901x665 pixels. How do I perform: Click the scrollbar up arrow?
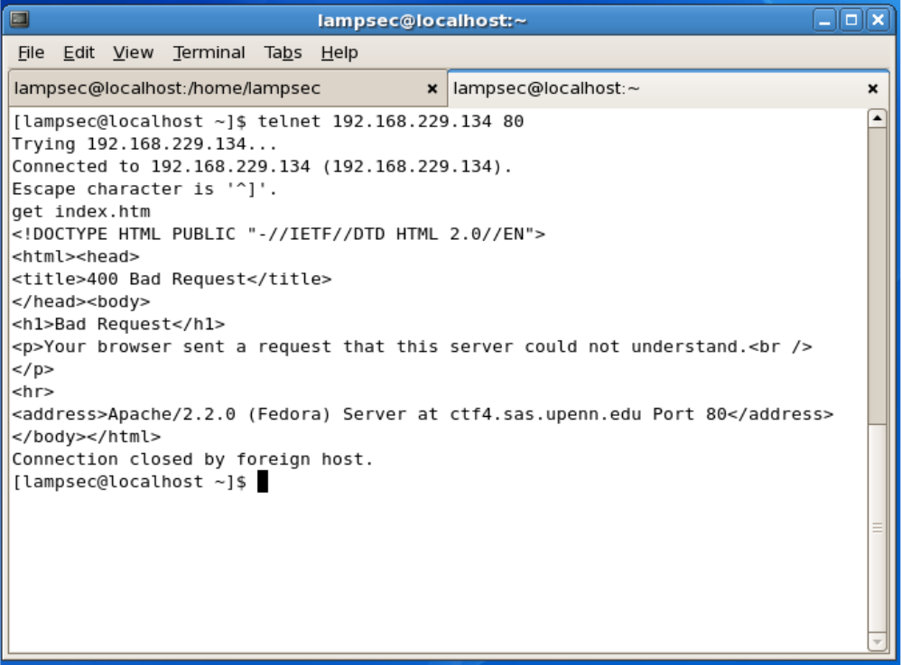click(x=877, y=119)
